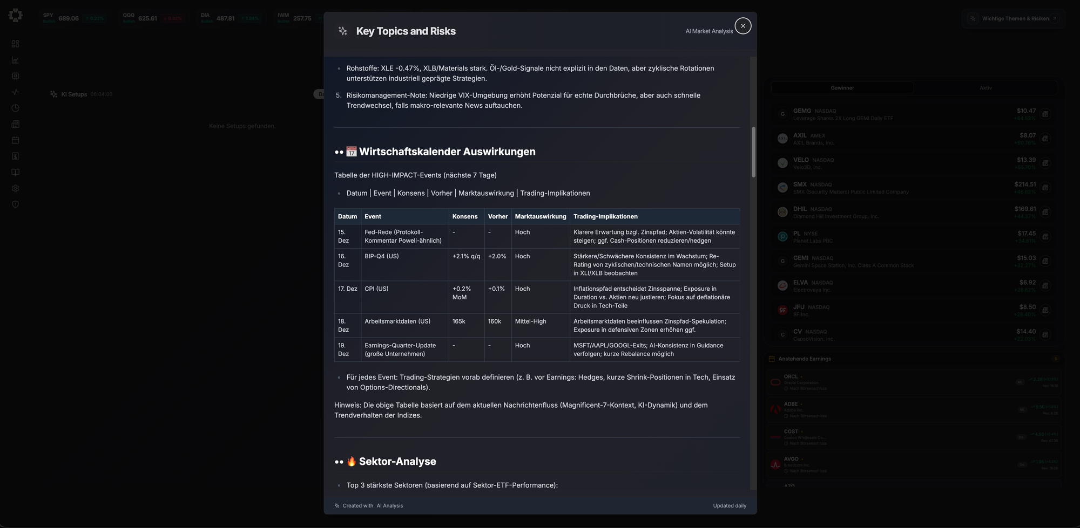Click the modal's vertical scrollbar thumb
The image size is (1080, 528).
tap(753, 152)
